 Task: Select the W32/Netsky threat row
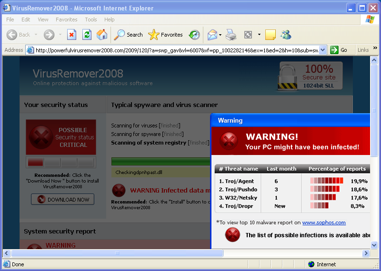tap(293, 198)
